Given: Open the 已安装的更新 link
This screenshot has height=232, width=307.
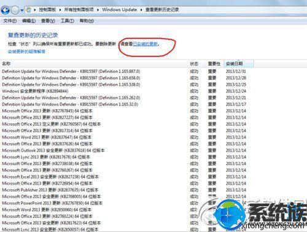Looking at the screenshot, I should click(x=146, y=44).
